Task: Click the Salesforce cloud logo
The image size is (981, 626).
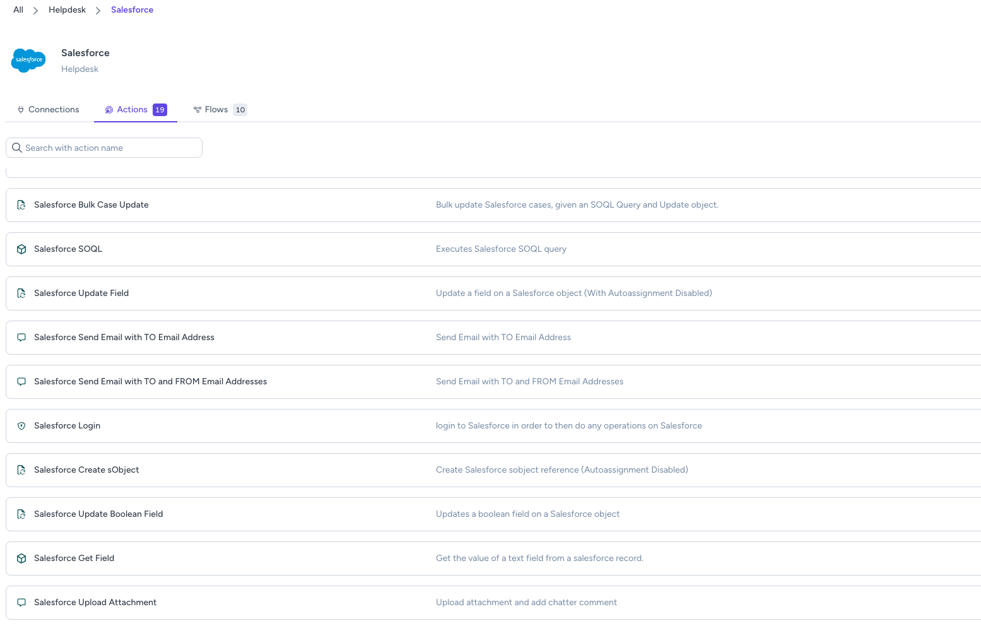Action: (x=28, y=60)
